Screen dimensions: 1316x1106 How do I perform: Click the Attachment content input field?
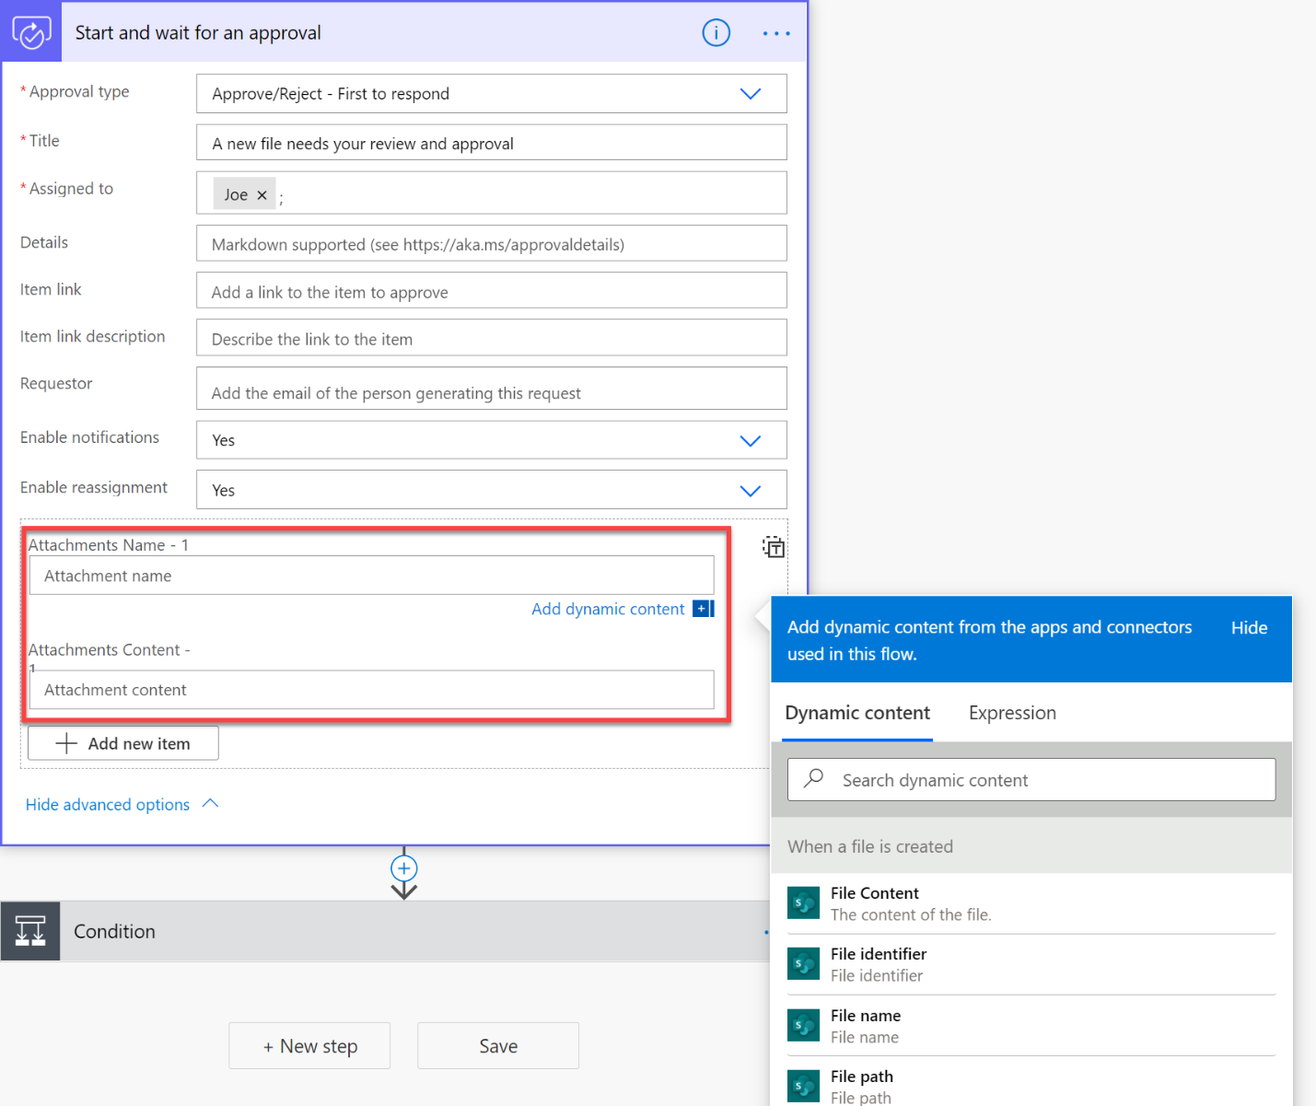pos(372,690)
